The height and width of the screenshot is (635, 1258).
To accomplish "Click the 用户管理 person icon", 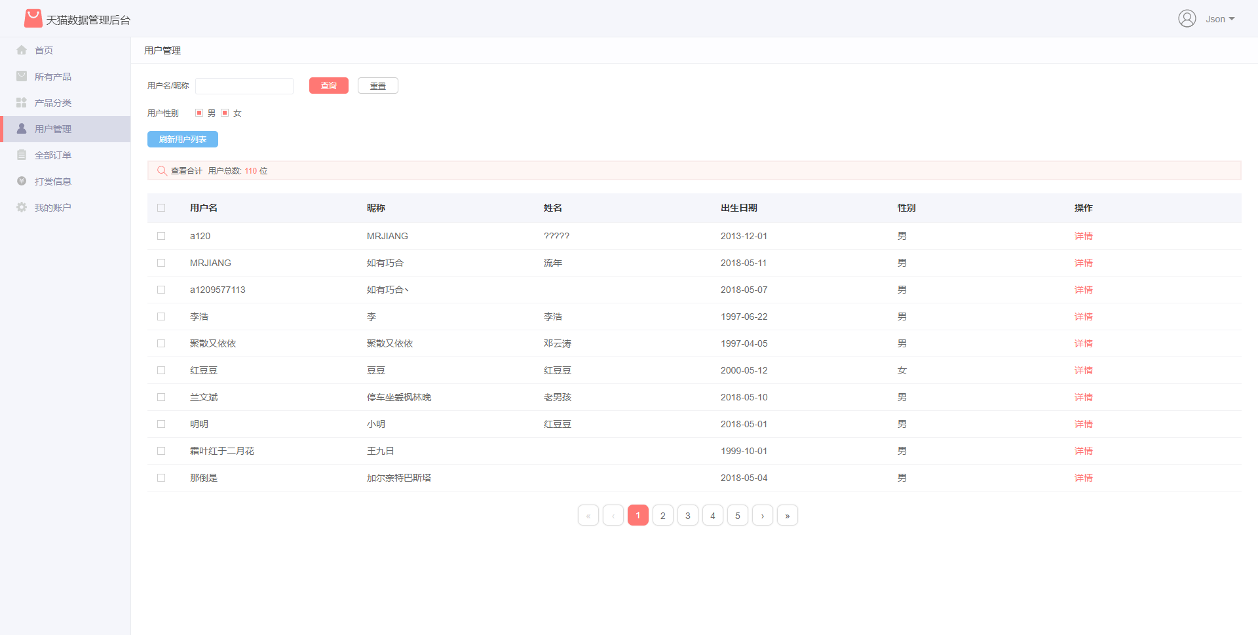I will tap(22, 128).
